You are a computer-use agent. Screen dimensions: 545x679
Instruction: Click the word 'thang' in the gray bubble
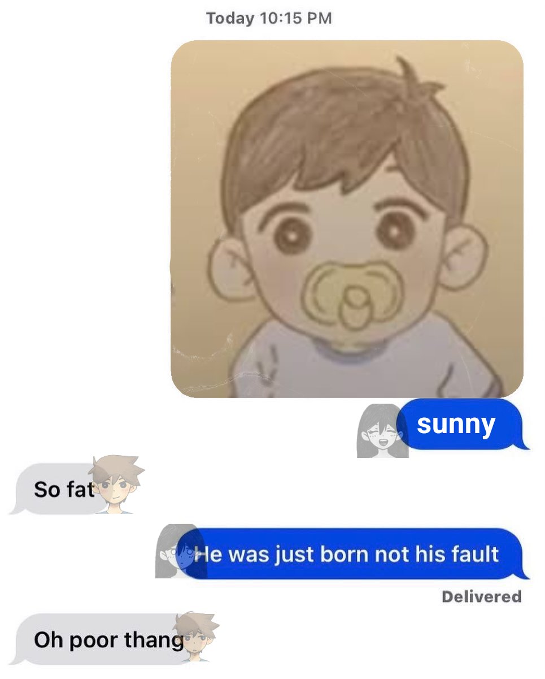(x=154, y=641)
